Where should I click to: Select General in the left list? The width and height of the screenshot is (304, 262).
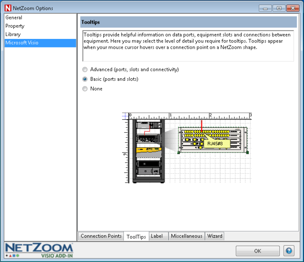pos(40,18)
